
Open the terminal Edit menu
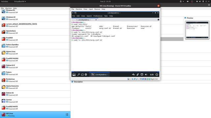[78, 16]
